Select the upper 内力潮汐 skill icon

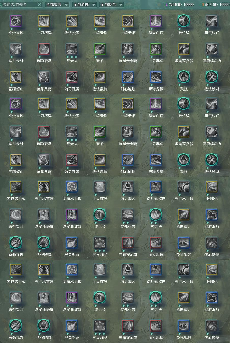tap(128, 187)
